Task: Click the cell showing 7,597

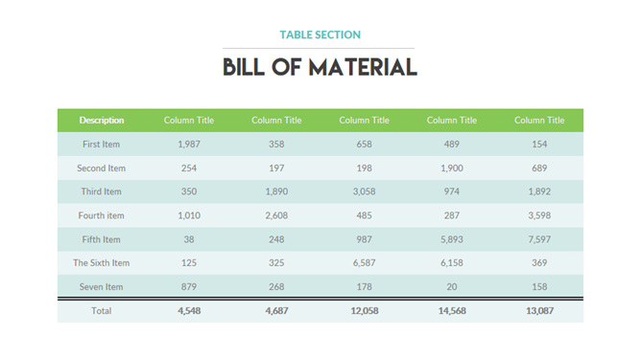Action: tap(539, 239)
